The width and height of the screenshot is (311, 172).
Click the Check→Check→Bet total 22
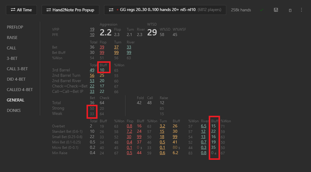92,86
